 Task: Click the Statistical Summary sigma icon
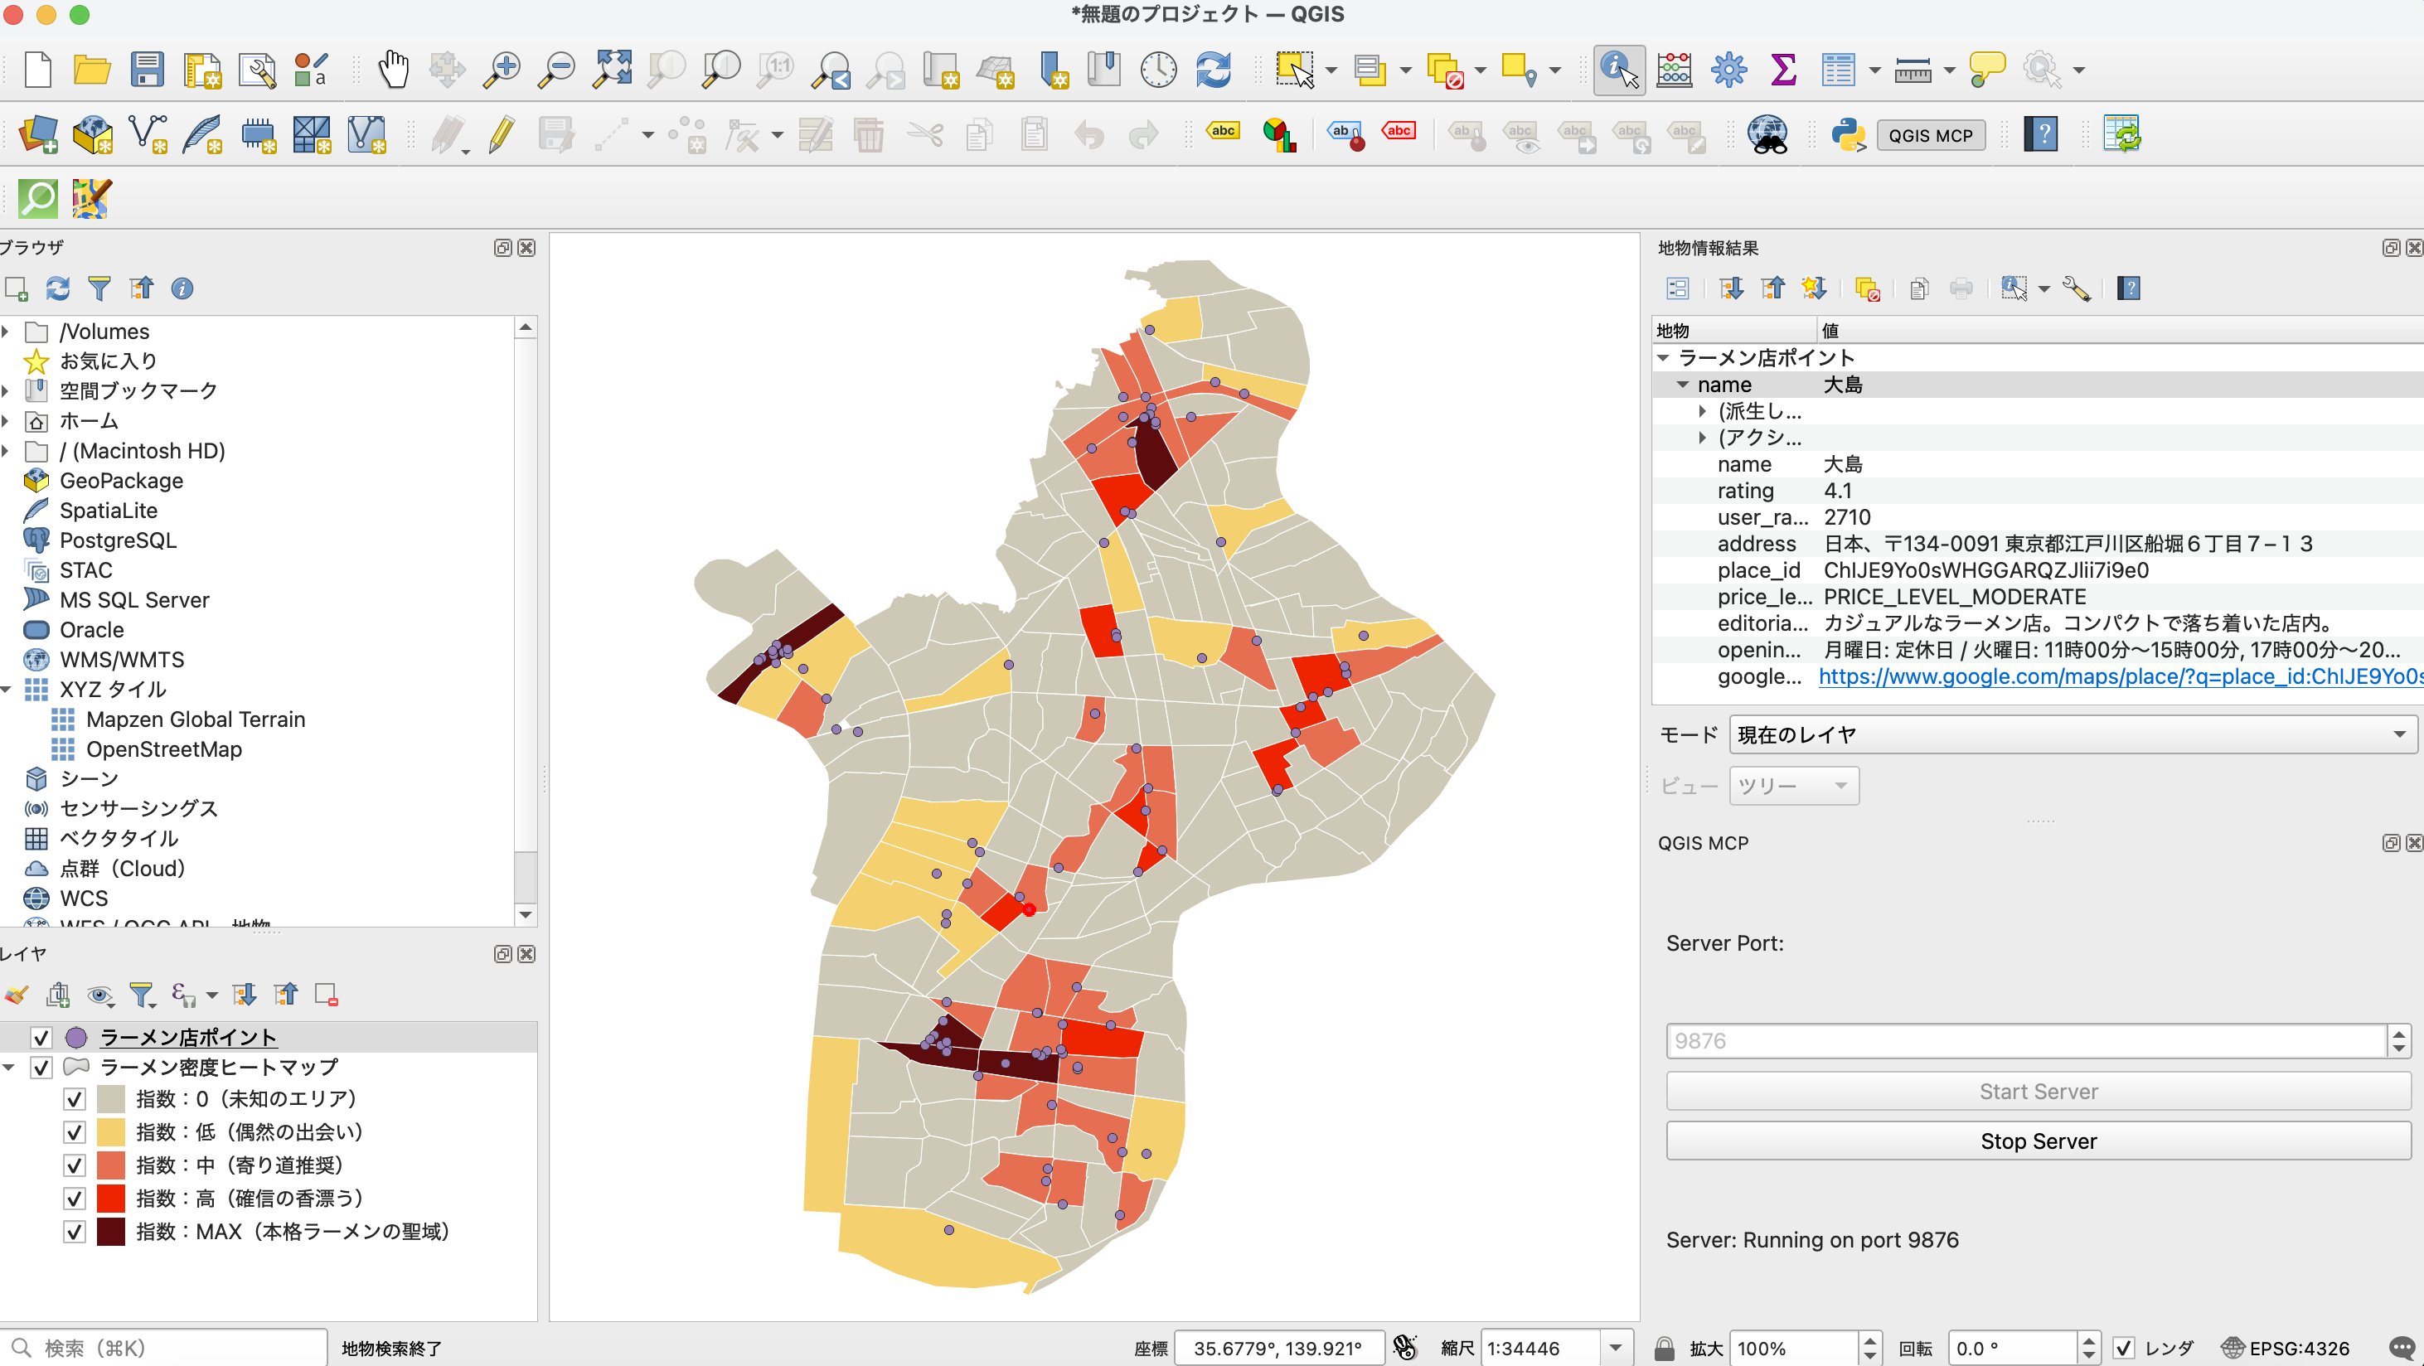(x=1783, y=70)
